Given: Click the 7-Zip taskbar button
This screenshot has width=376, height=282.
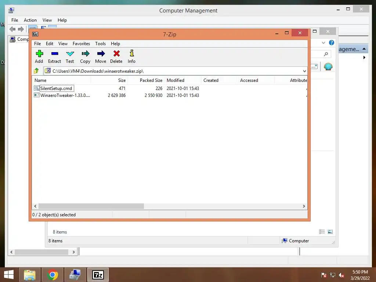Looking at the screenshot, I should click(x=98, y=275).
